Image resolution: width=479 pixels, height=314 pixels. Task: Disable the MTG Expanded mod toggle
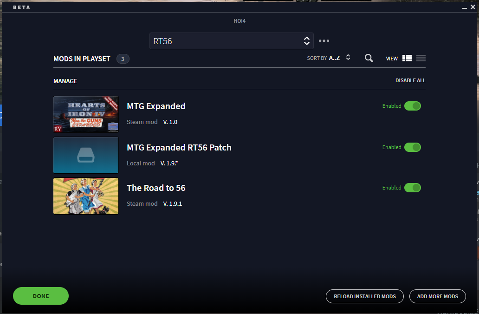point(412,106)
